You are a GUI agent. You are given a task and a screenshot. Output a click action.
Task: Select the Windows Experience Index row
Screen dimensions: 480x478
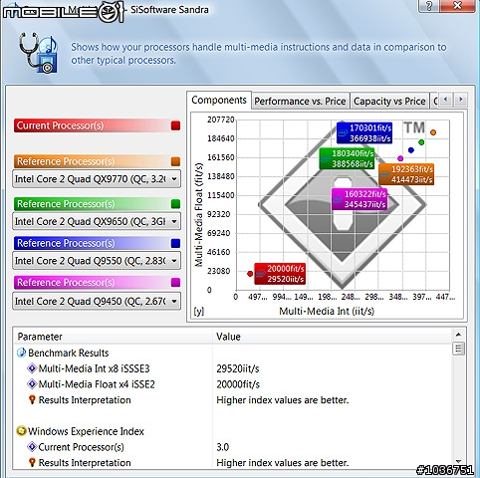(x=232, y=431)
